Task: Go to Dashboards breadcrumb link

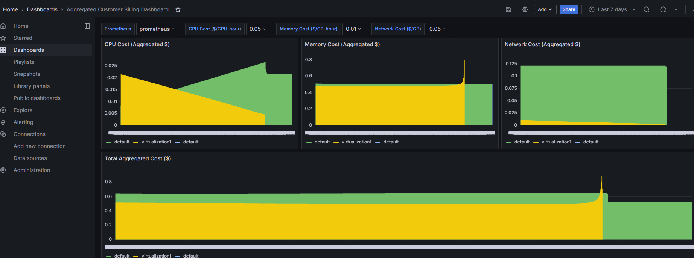Action: pos(42,9)
